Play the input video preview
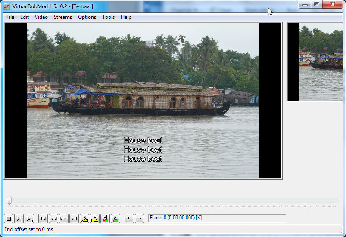 19,219
